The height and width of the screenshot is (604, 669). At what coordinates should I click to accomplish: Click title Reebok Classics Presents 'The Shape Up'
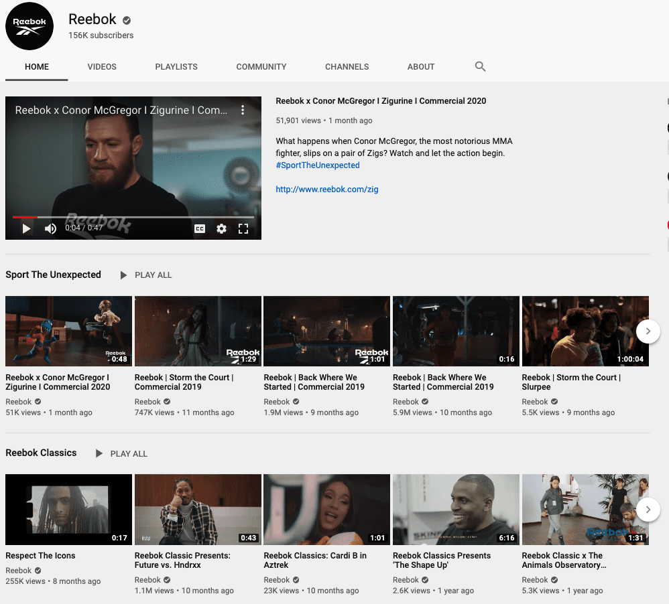pos(442,560)
